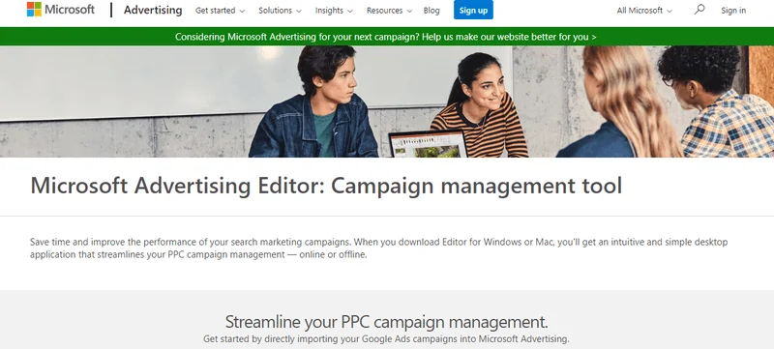Expand the All Microsoft menu
The height and width of the screenshot is (349, 774).
pos(644,11)
